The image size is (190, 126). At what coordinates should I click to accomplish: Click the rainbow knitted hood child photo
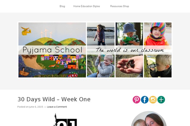(158, 34)
